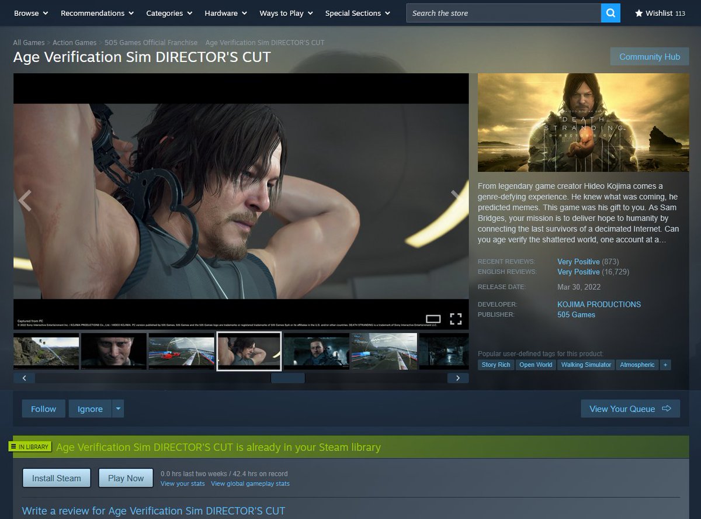The height and width of the screenshot is (519, 701).
Task: Open Ways to Play dropdown
Action: pos(286,13)
